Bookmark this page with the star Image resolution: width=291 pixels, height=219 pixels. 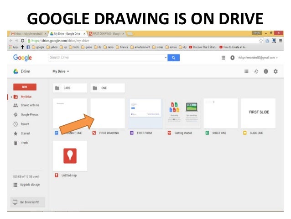[261, 41]
